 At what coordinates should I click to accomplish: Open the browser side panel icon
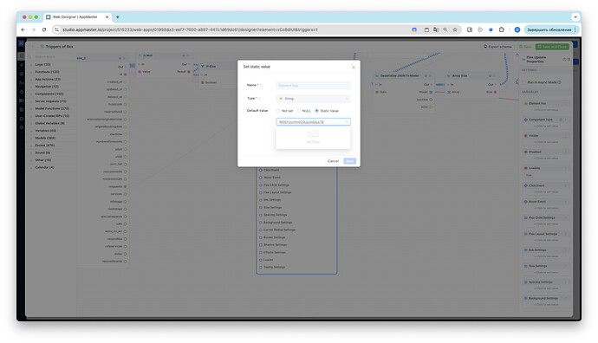(470, 29)
